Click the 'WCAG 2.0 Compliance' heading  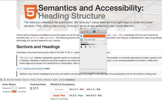tap(63, 84)
